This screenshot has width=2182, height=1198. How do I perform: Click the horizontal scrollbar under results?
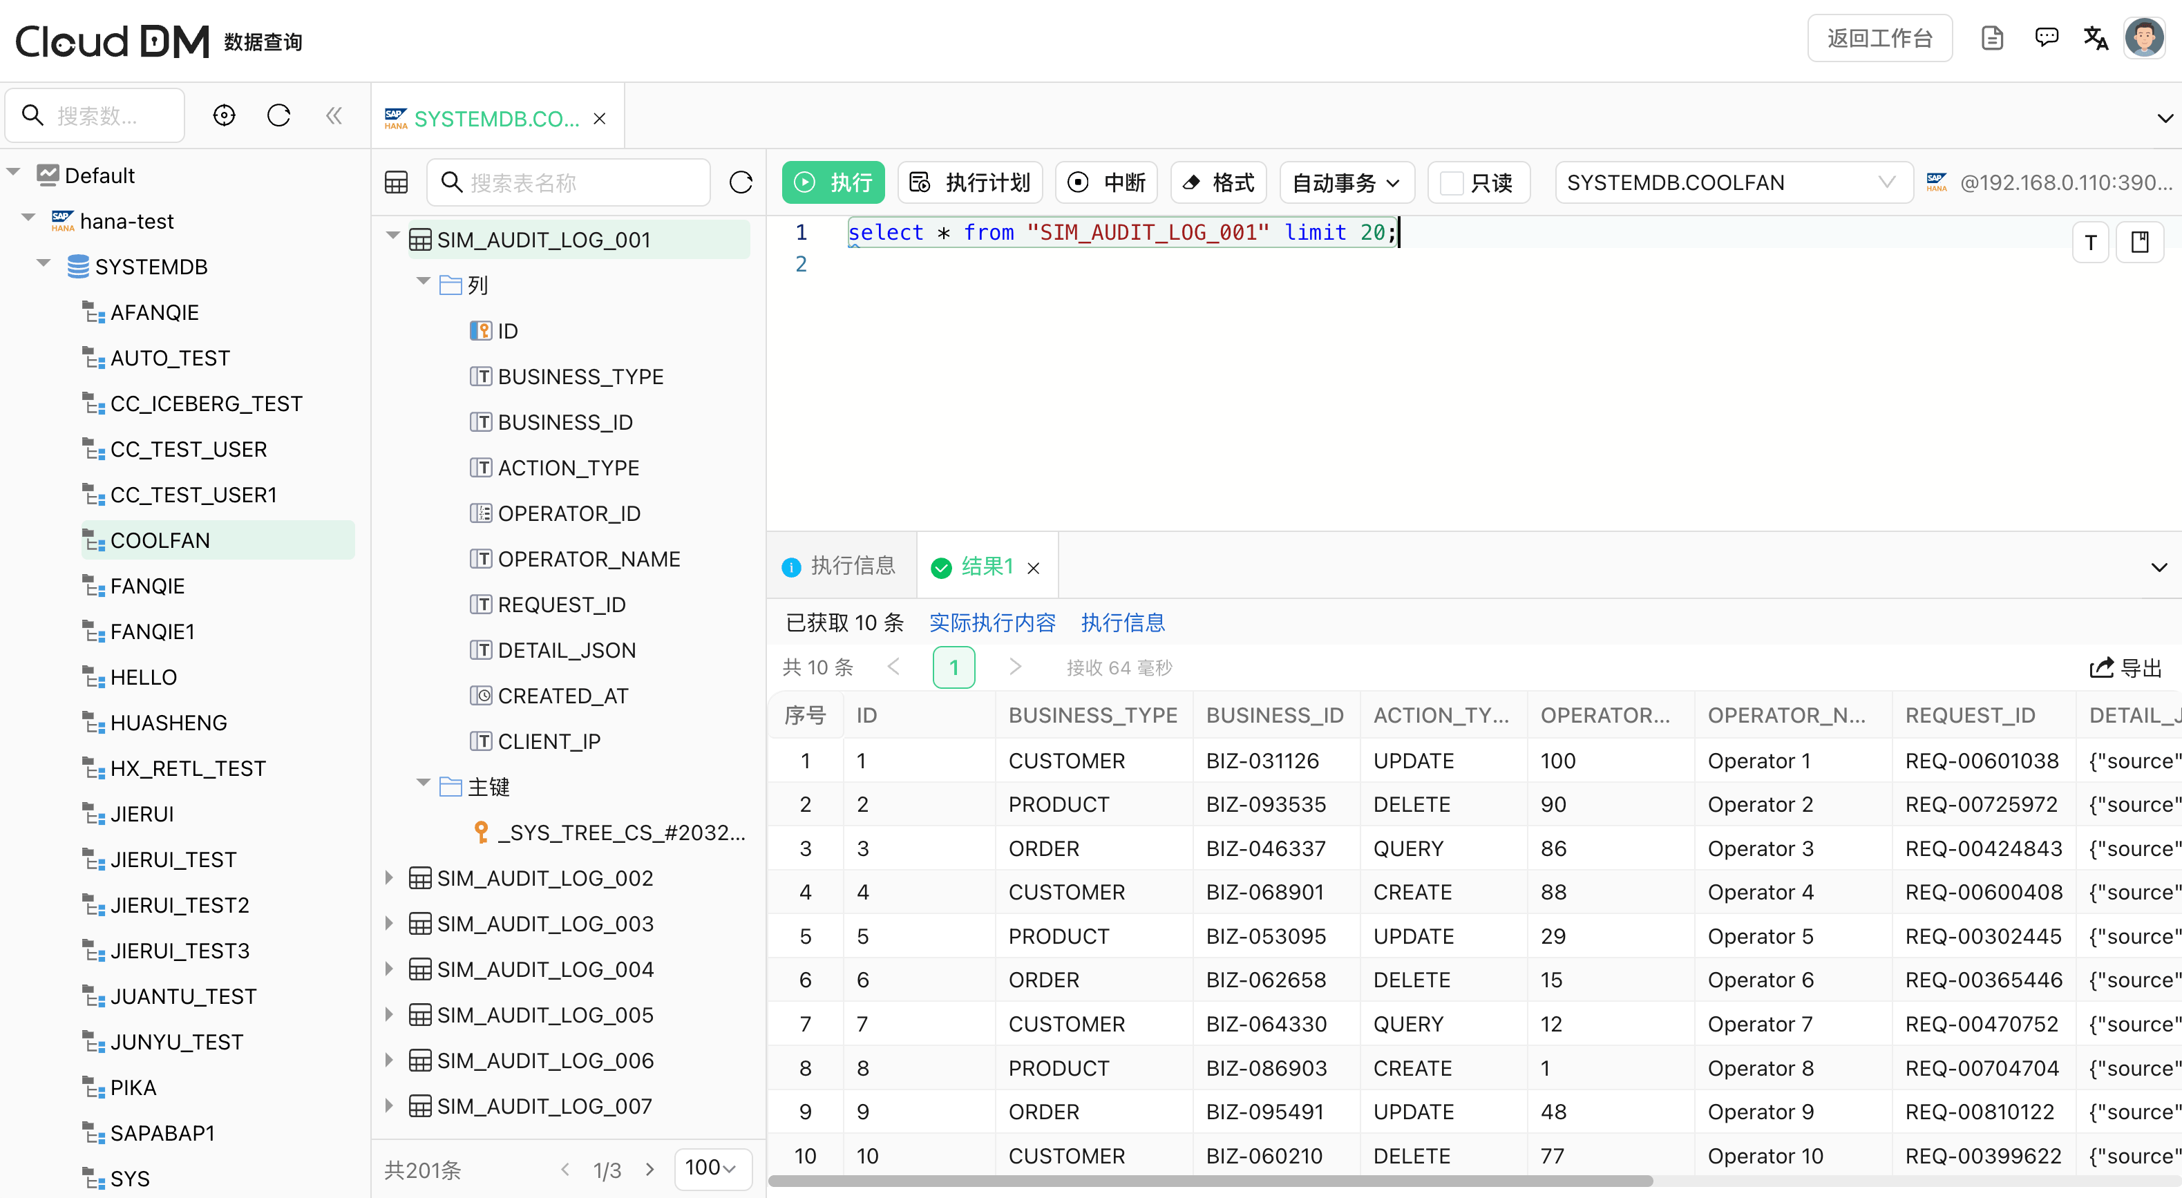1211,1181
